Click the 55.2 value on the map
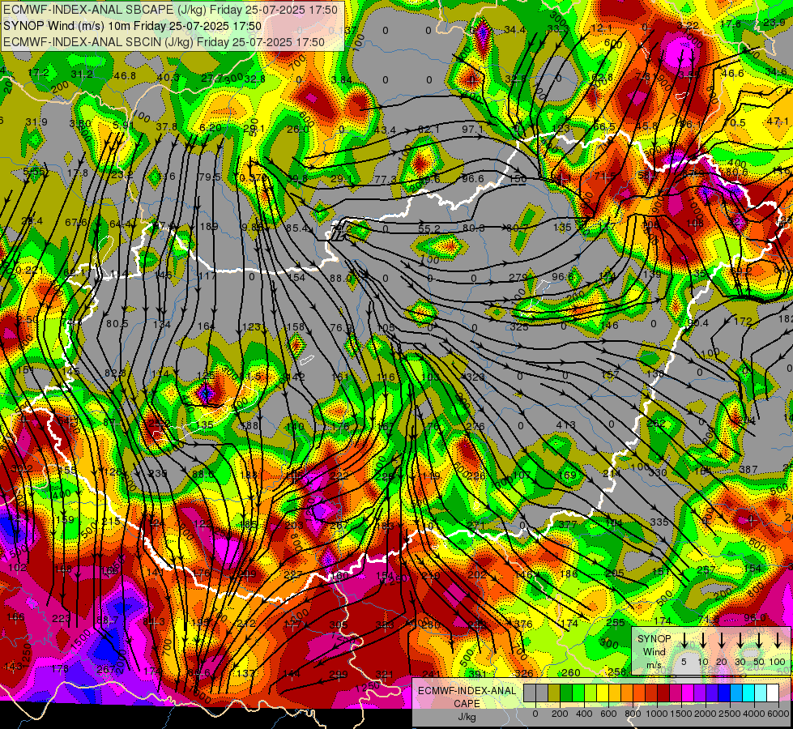This screenshot has width=793, height=729. 428,229
